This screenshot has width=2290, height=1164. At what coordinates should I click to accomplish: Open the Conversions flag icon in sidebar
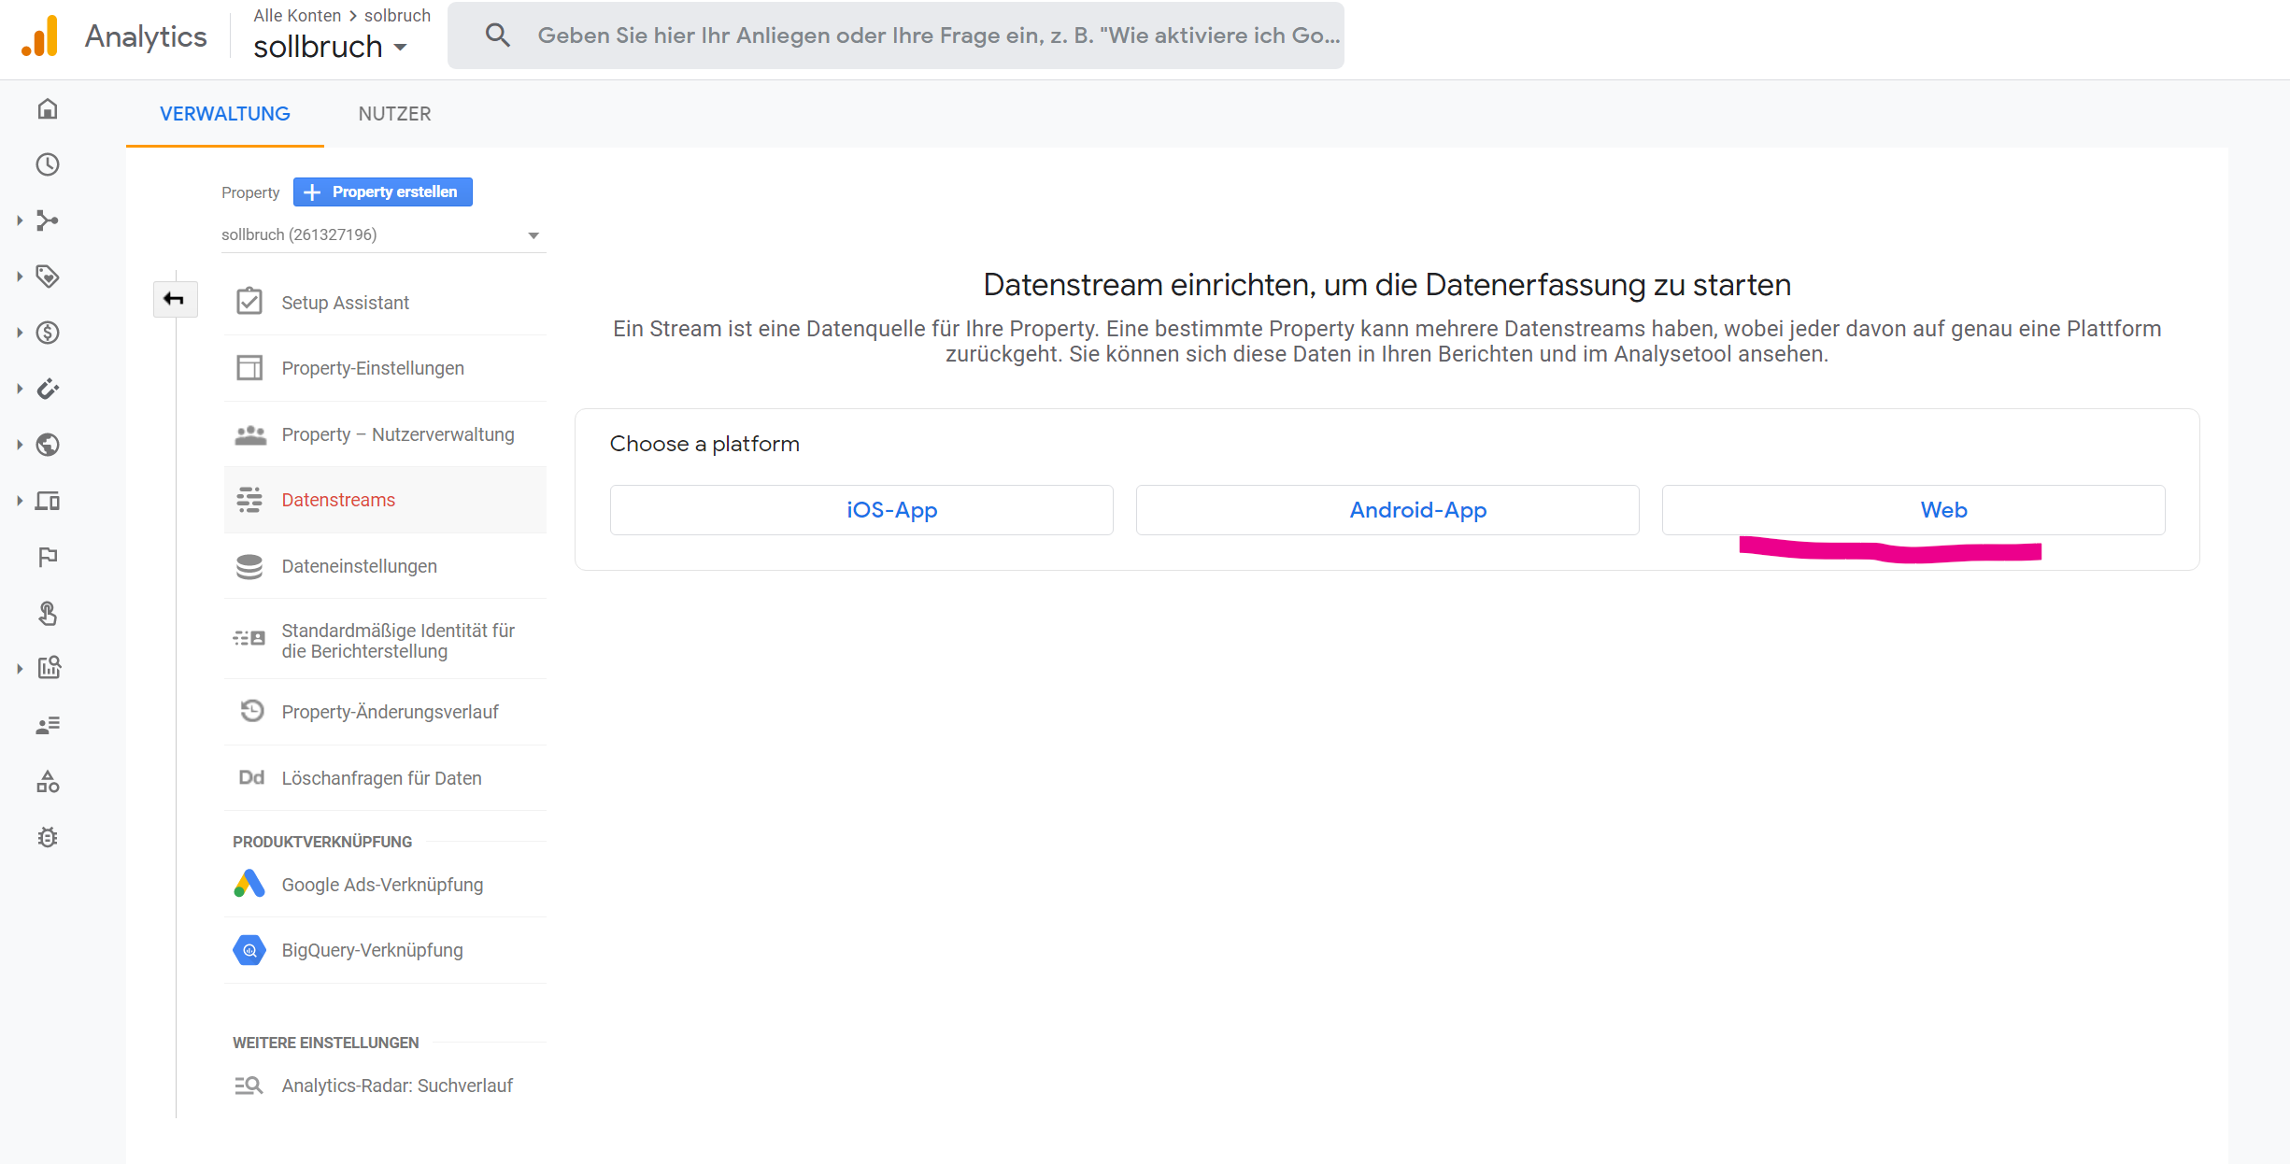(x=48, y=557)
